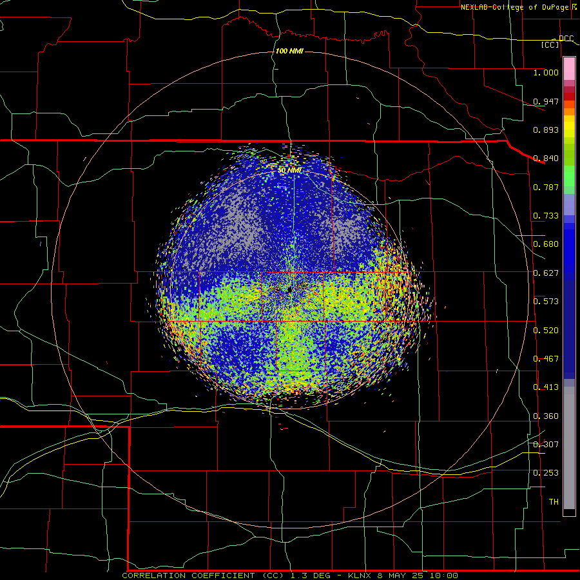580x580 pixels.
Task: Select the [CC] legend unit label
Action: (550, 44)
